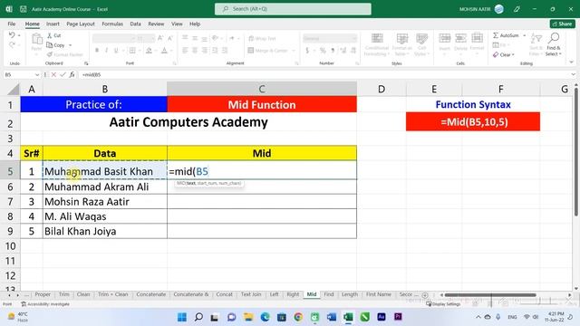The width and height of the screenshot is (580, 326).
Task: Click the Format Painter brush
Action: [50, 54]
